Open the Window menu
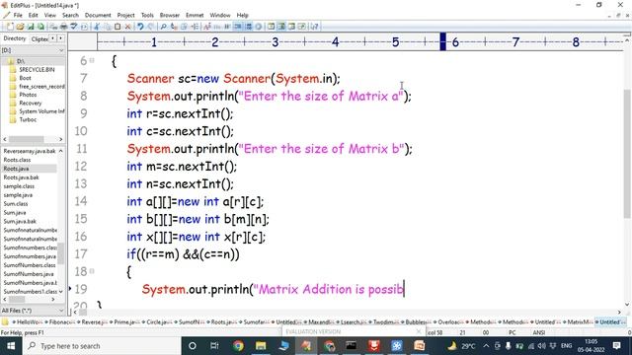The image size is (632, 355). (x=220, y=15)
